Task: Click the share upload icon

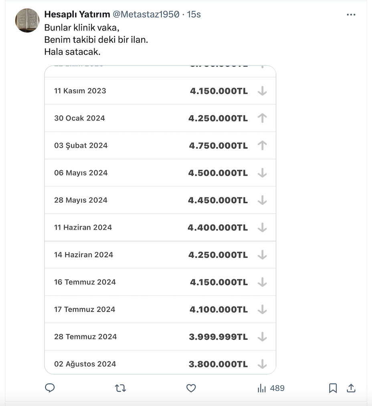Action: point(351,388)
